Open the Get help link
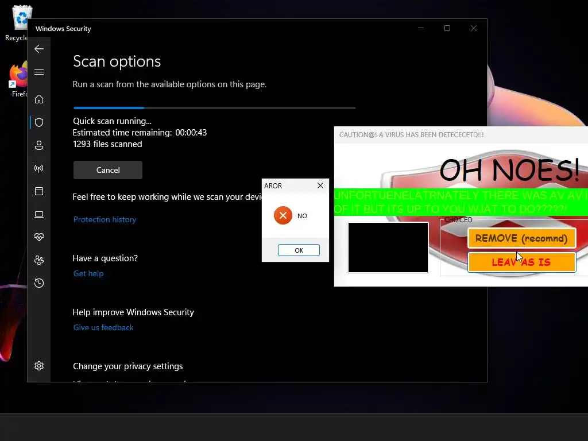This screenshot has width=588, height=441. pos(88,273)
